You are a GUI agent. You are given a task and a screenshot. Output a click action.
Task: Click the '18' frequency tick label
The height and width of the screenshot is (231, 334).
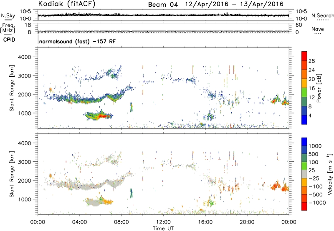point(28,25)
